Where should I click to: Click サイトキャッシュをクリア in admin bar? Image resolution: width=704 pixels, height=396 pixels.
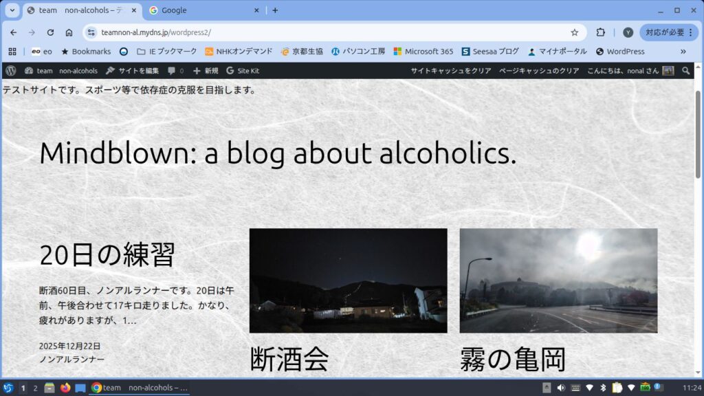(x=450, y=71)
